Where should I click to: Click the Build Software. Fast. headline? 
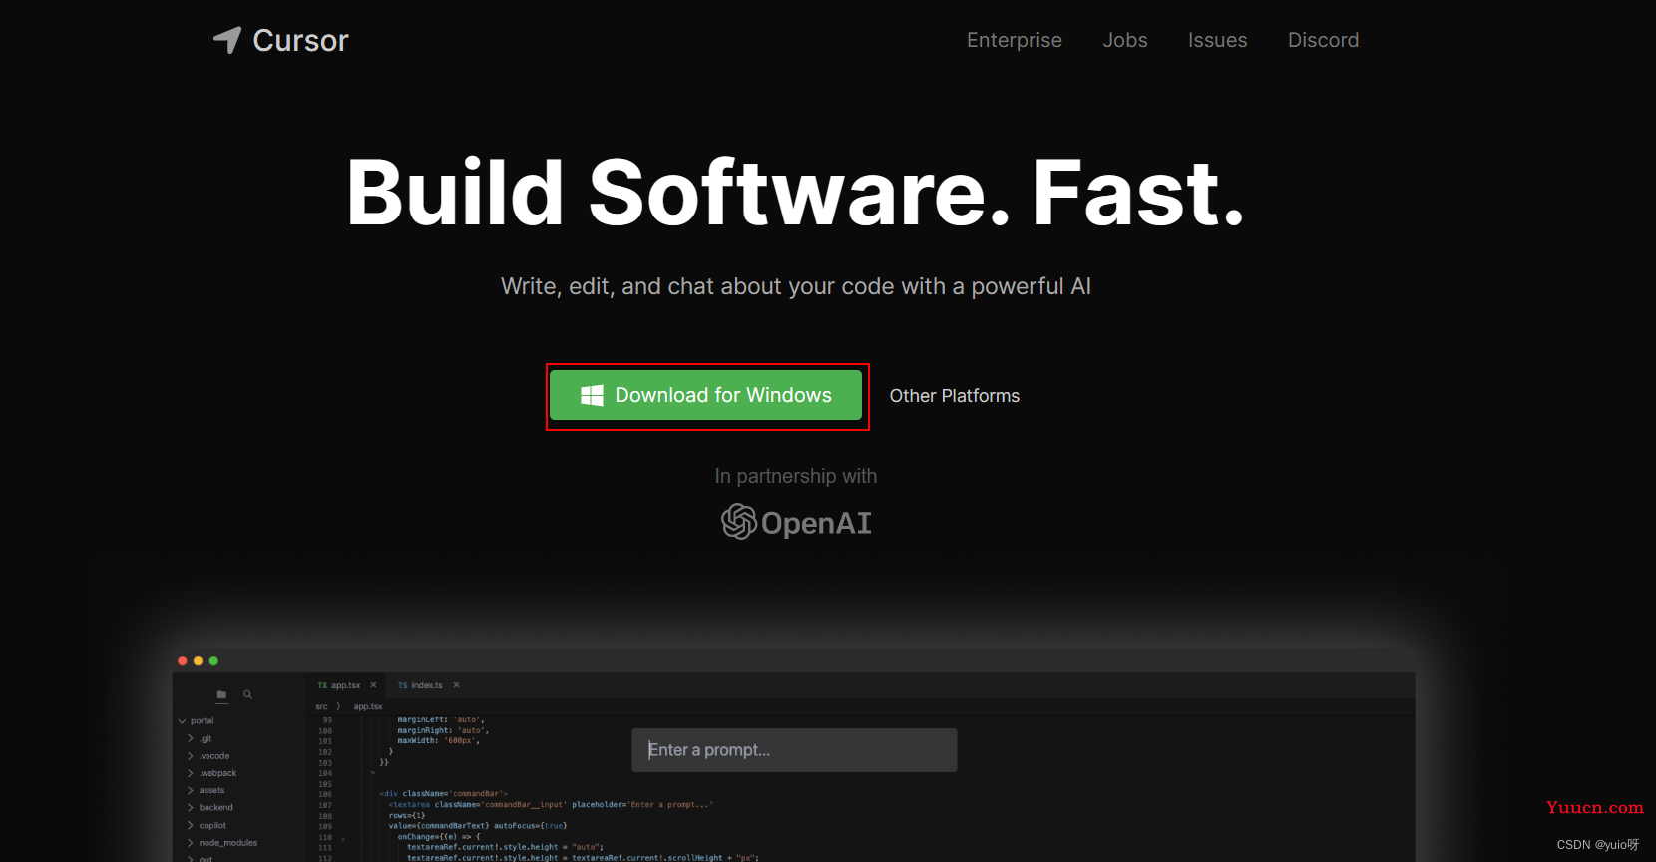coord(796,192)
